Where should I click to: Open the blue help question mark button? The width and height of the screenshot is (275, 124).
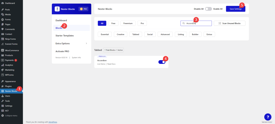coord(268,117)
